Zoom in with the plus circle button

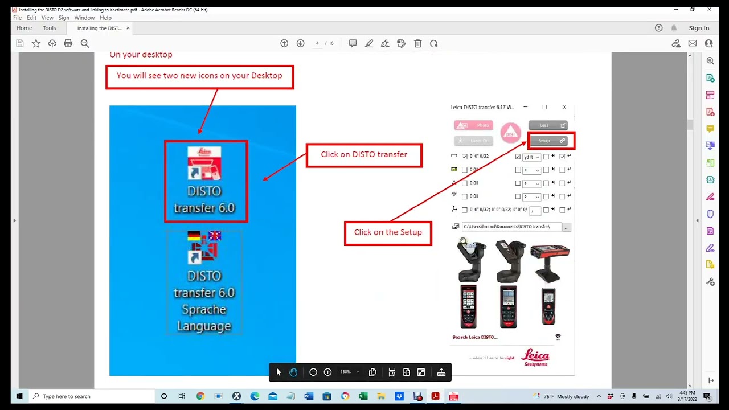pyautogui.click(x=327, y=372)
